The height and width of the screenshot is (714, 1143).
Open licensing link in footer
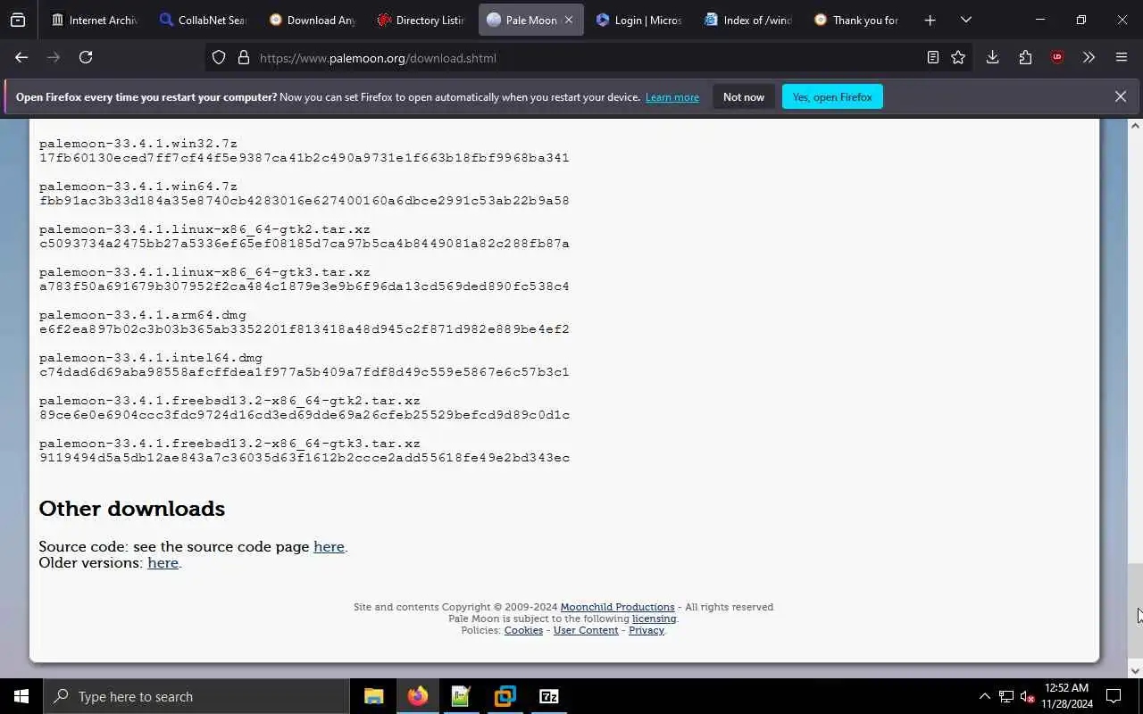point(654,619)
